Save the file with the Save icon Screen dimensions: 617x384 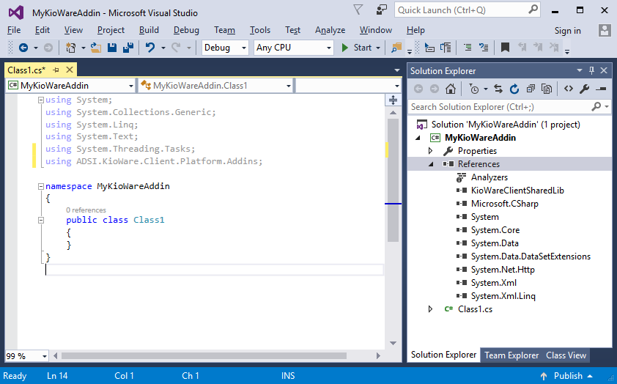[112, 48]
